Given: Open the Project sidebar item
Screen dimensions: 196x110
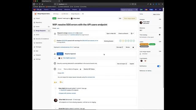Looking at the screenshot, I should click(38, 18).
